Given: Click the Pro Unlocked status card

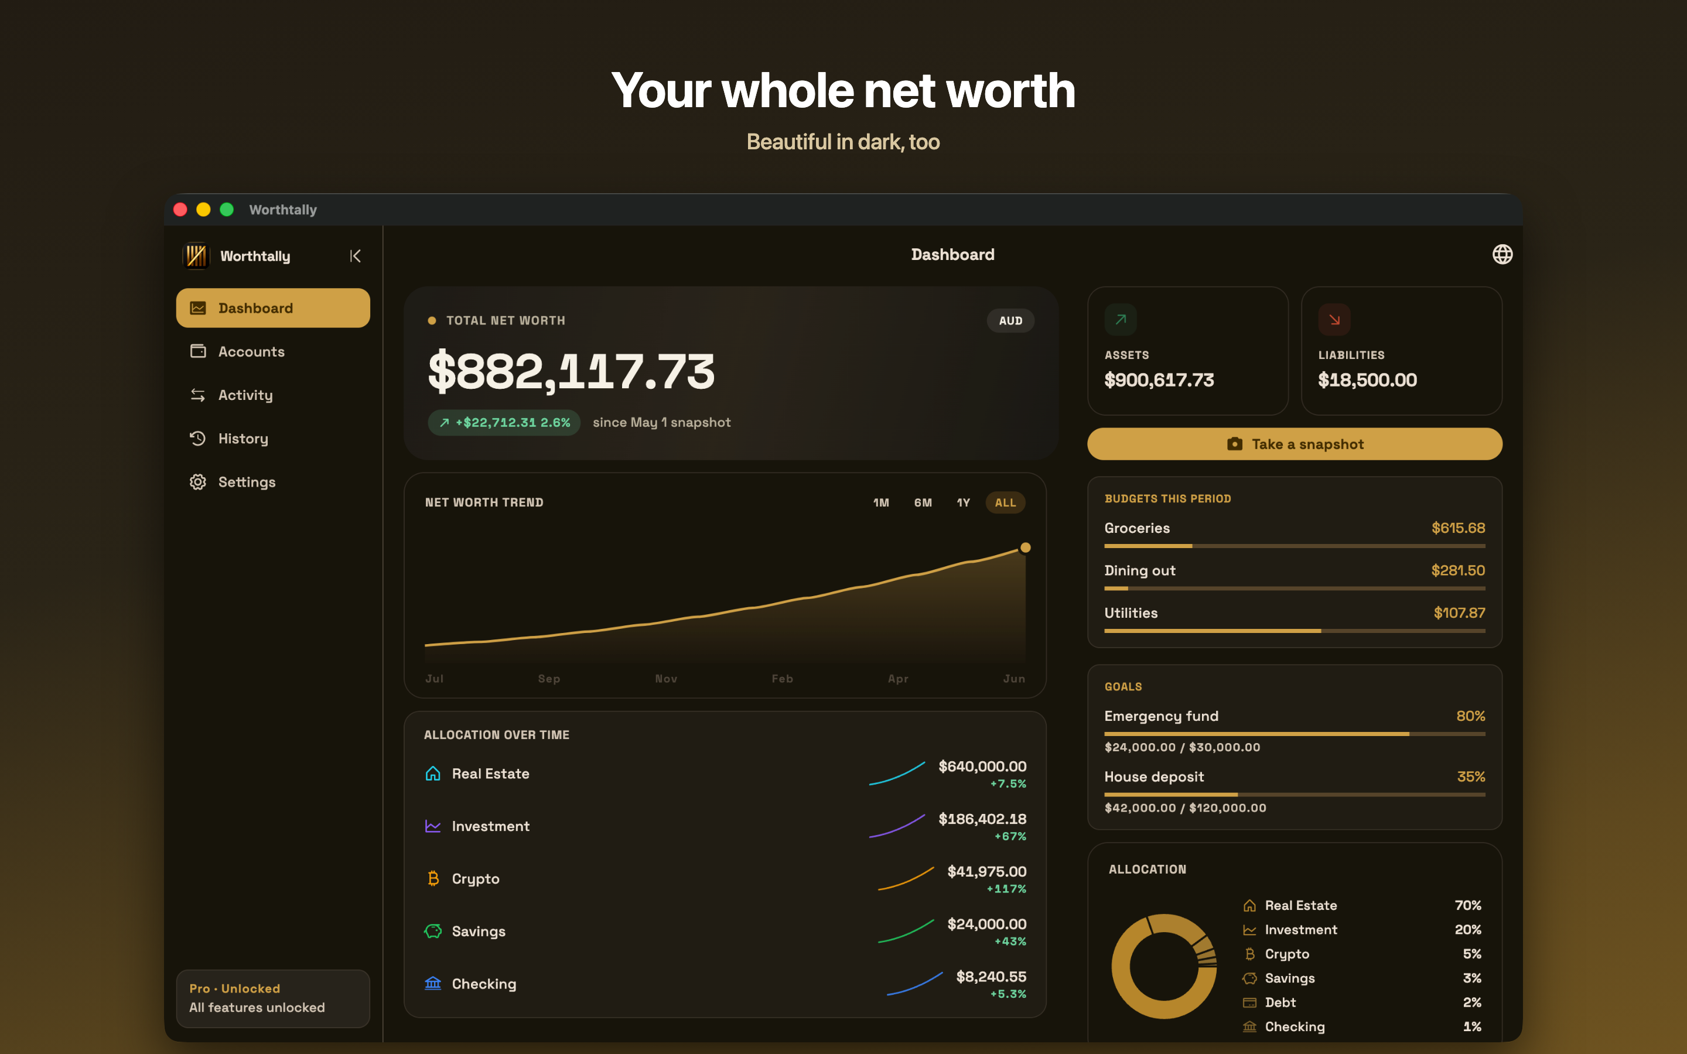Looking at the screenshot, I should 272,998.
